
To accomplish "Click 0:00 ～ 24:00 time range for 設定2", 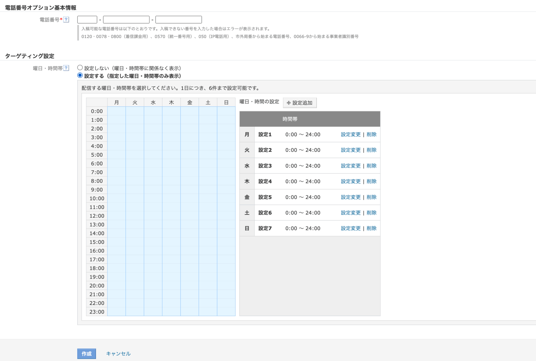I will pos(303,150).
